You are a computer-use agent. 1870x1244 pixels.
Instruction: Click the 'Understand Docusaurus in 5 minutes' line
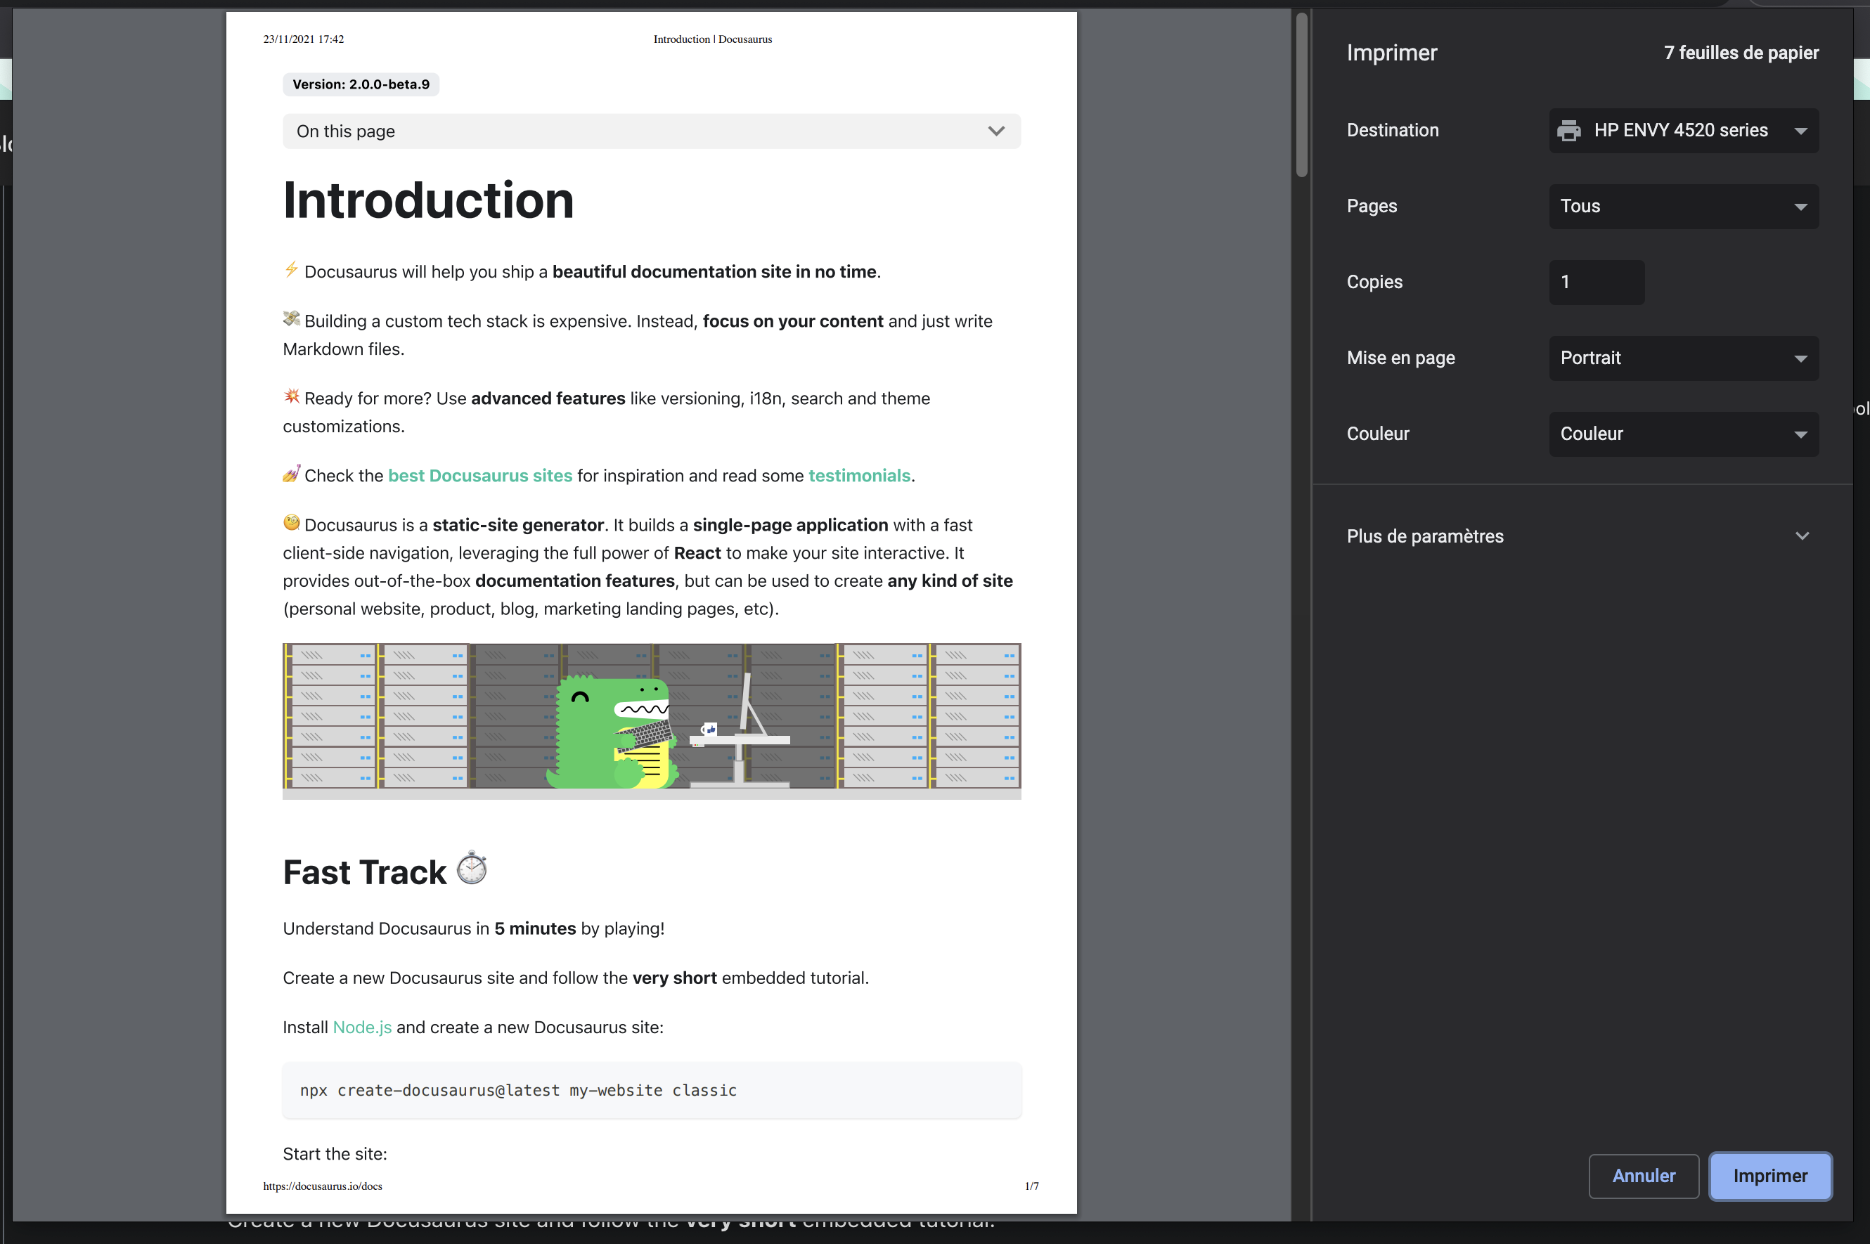[474, 929]
